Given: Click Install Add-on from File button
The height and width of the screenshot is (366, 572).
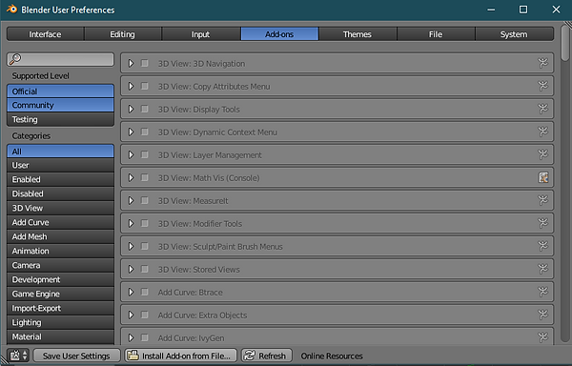Looking at the screenshot, I should tap(180, 356).
